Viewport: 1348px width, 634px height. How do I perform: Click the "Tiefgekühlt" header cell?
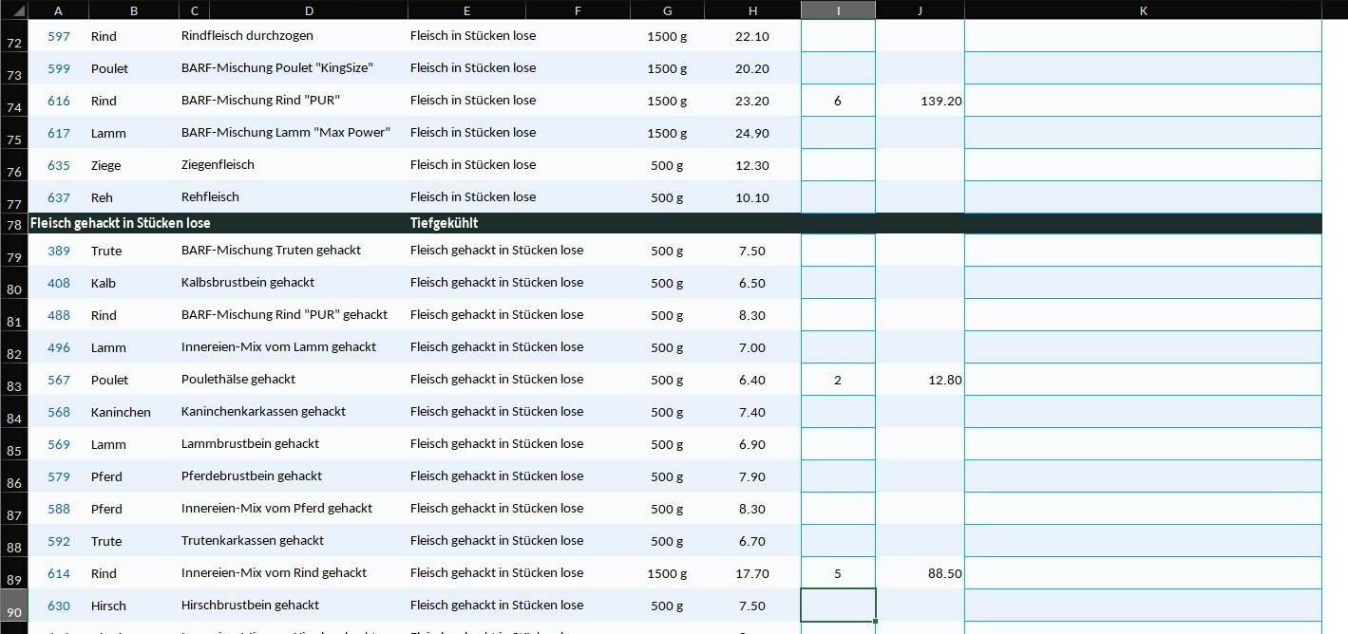(444, 223)
